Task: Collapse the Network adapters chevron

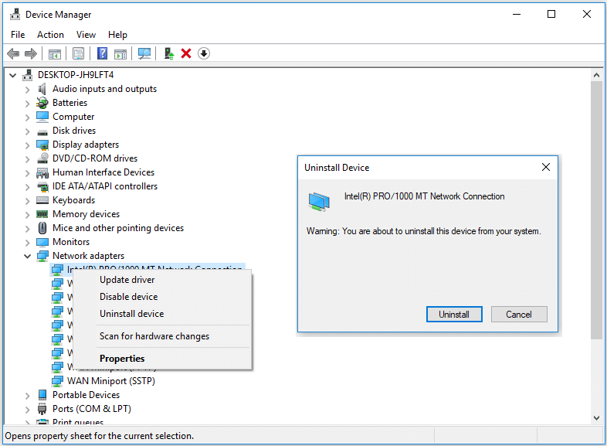Action: [x=28, y=256]
